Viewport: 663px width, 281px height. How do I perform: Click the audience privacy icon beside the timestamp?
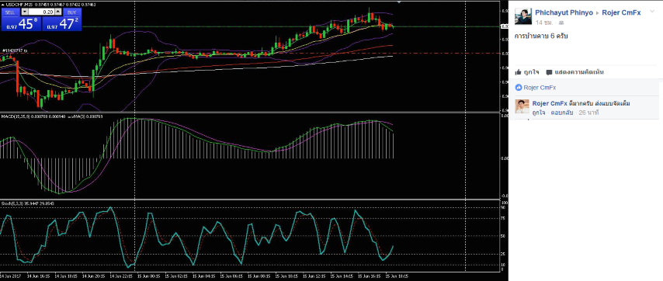point(561,23)
